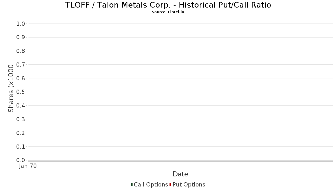Click the 0.8 y-axis tick label
This screenshot has height=189, width=336.
coord(21,51)
